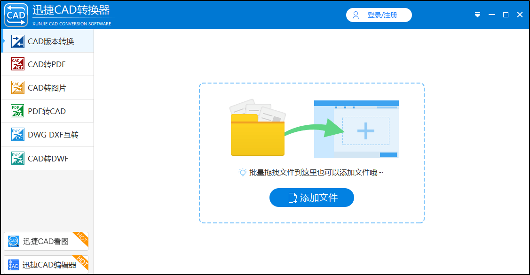530x275 pixels.
Task: Click the CAD版本转换 sidebar icon
Action: [x=17, y=41]
